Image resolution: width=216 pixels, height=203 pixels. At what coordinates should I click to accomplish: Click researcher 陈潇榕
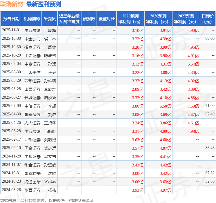pos(50,56)
